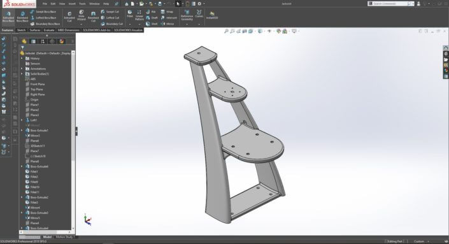The image size is (449, 244).
Task: Click the feature tree vertical scrollbar
Action: pyautogui.click(x=73, y=140)
